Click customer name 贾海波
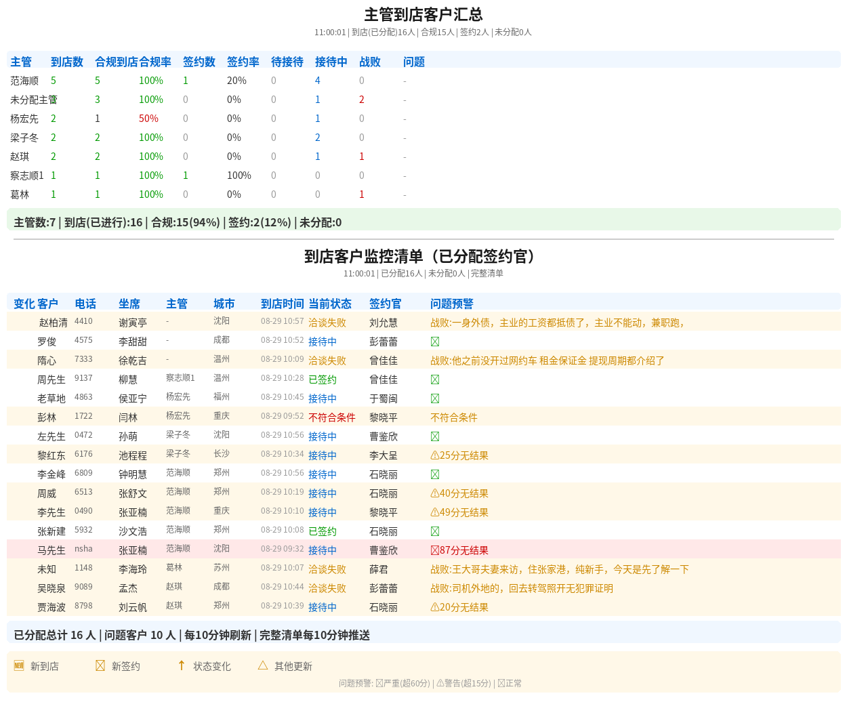 coord(51,607)
